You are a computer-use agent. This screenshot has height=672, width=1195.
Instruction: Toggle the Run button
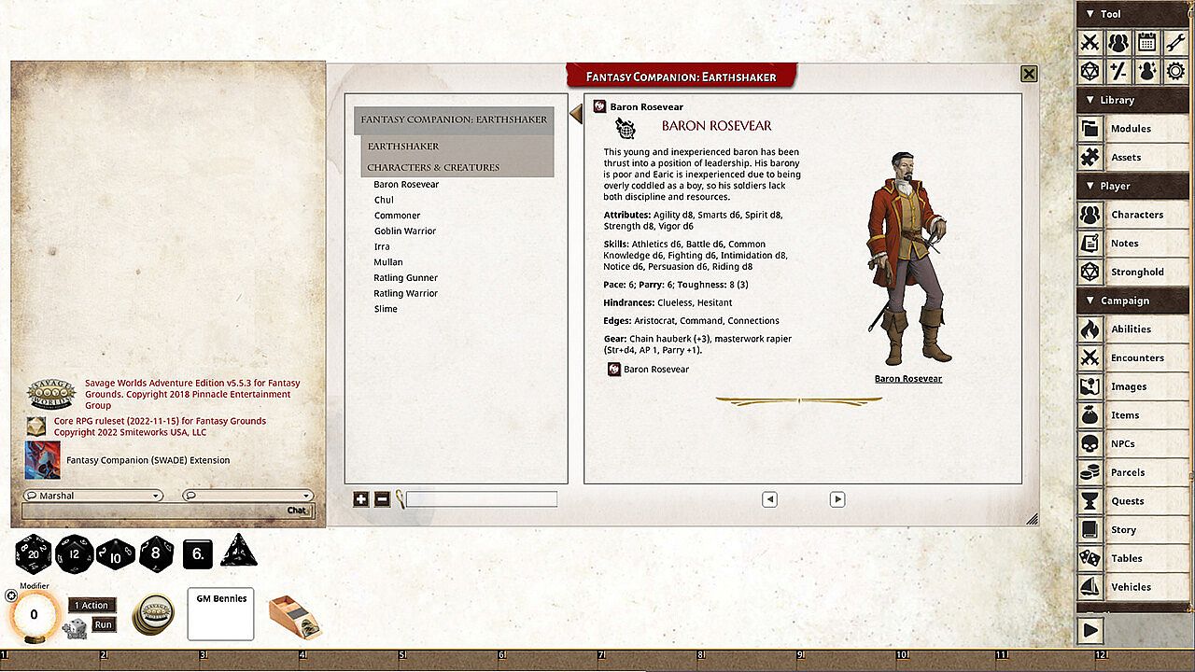click(104, 625)
